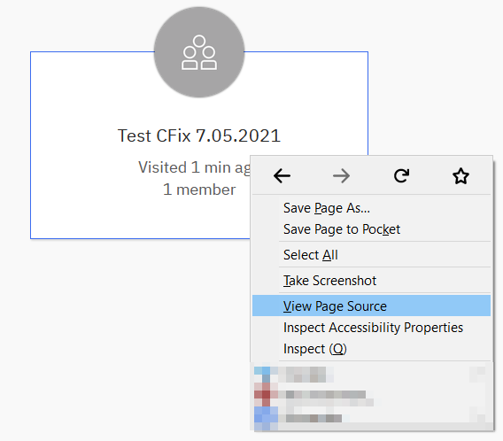The height and width of the screenshot is (441, 503).
Task: Select the blurred menu entry with red icon
Action: point(372,394)
